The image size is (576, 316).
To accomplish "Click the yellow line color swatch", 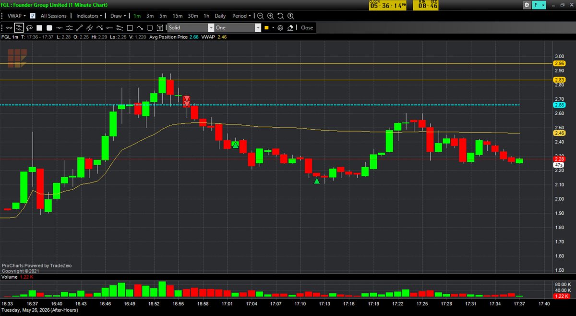I will [266, 28].
